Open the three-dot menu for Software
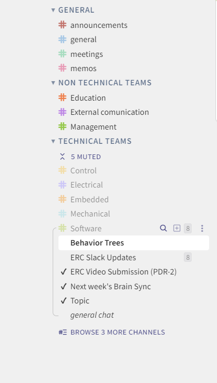The image size is (217, 383). pyautogui.click(x=202, y=229)
